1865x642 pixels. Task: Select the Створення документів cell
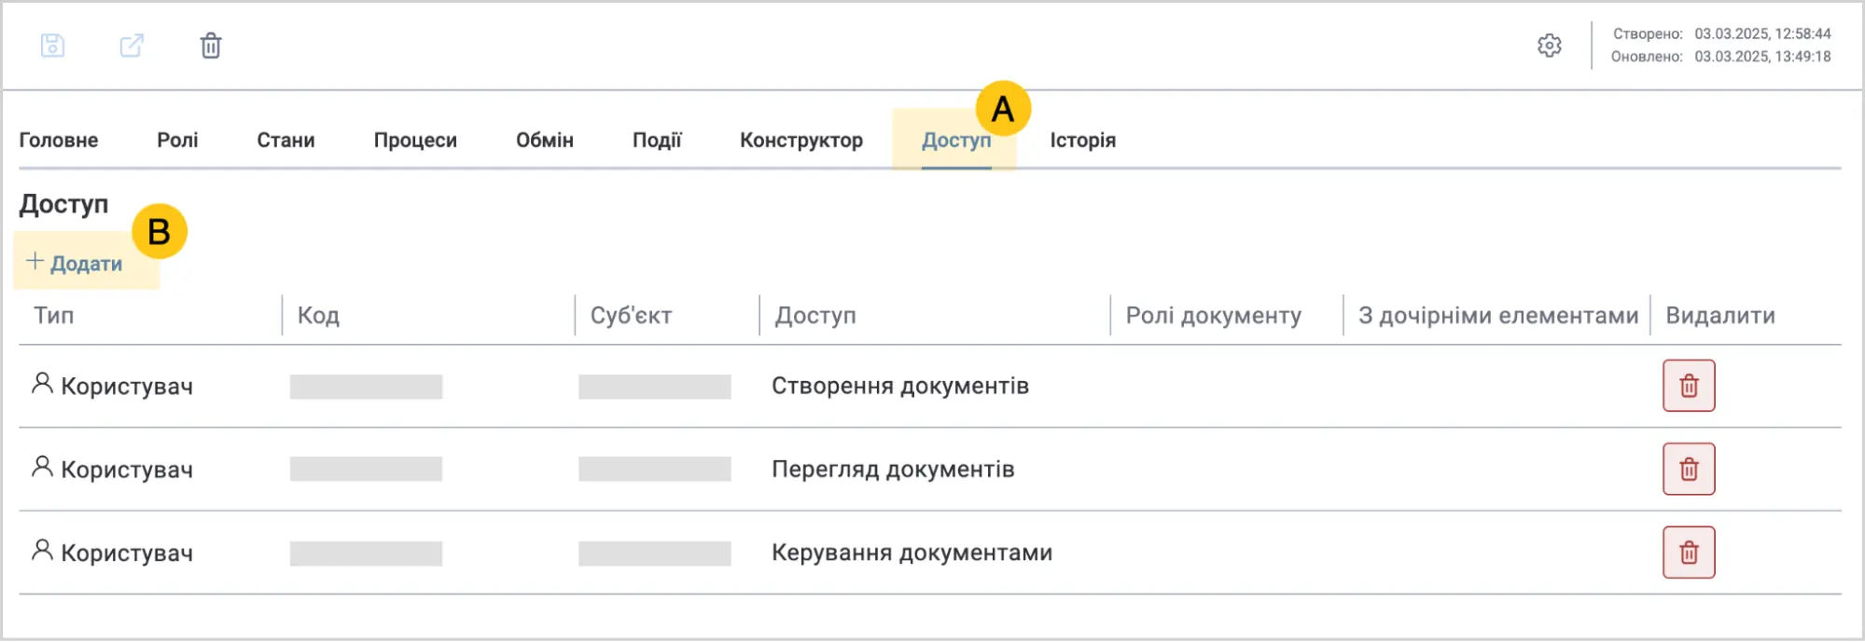[900, 386]
